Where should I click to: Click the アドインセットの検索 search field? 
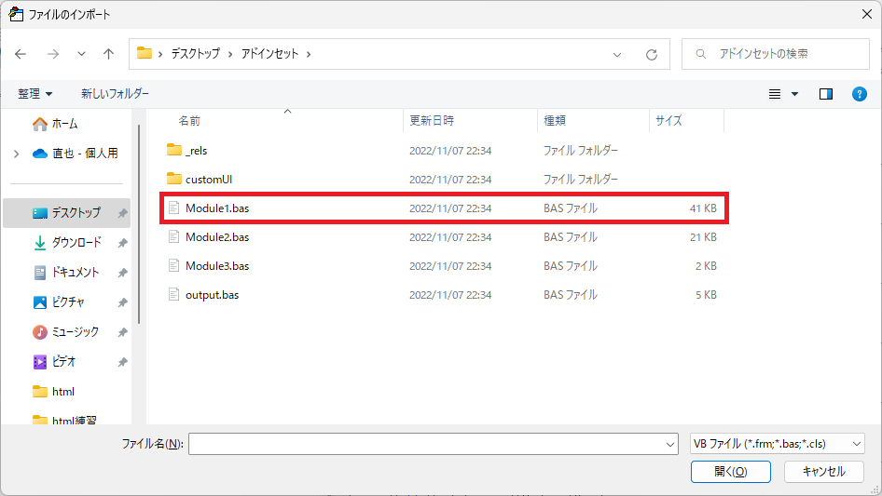(775, 54)
